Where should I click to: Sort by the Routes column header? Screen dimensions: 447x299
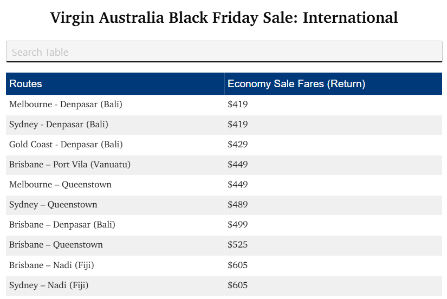(x=25, y=84)
